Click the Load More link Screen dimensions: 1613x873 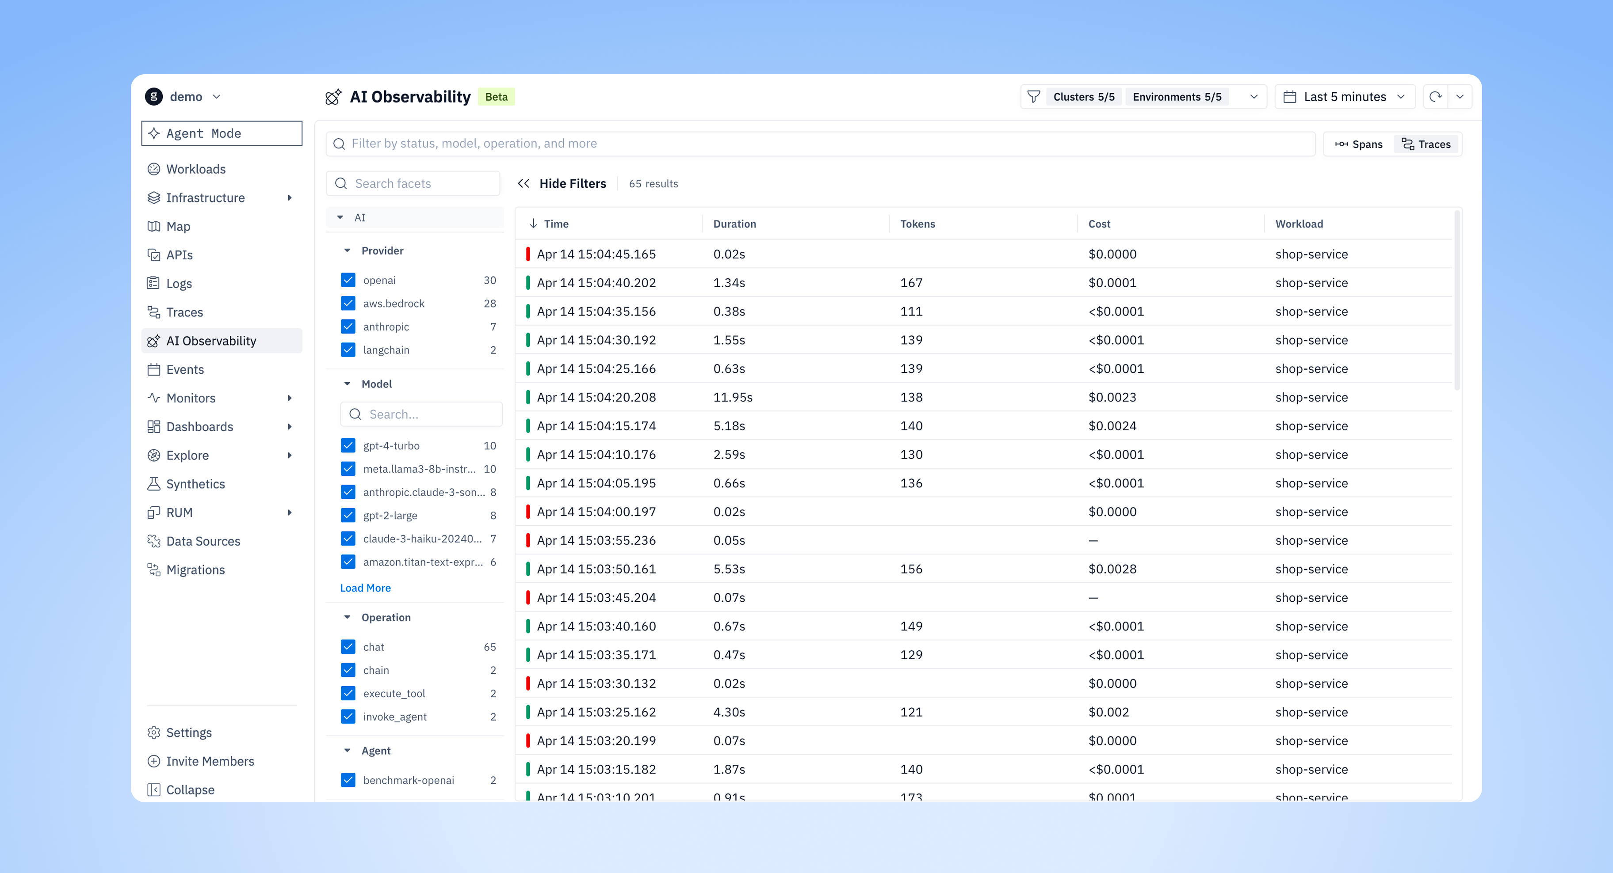click(x=365, y=588)
